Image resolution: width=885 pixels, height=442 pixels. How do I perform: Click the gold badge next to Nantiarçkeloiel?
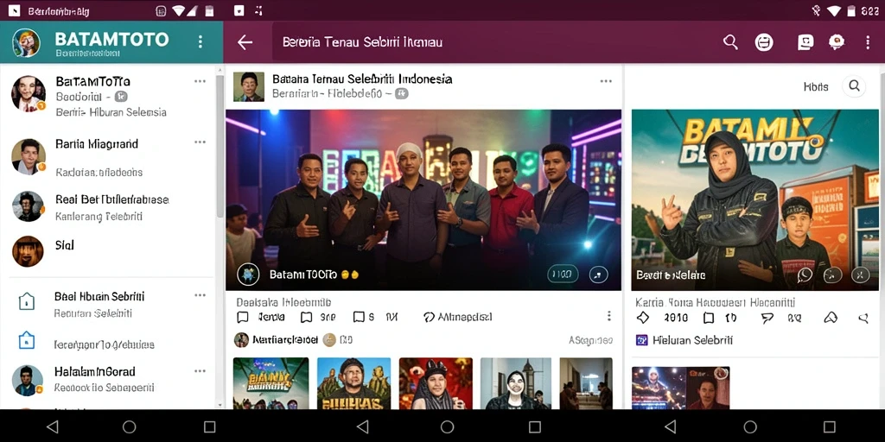click(x=329, y=339)
